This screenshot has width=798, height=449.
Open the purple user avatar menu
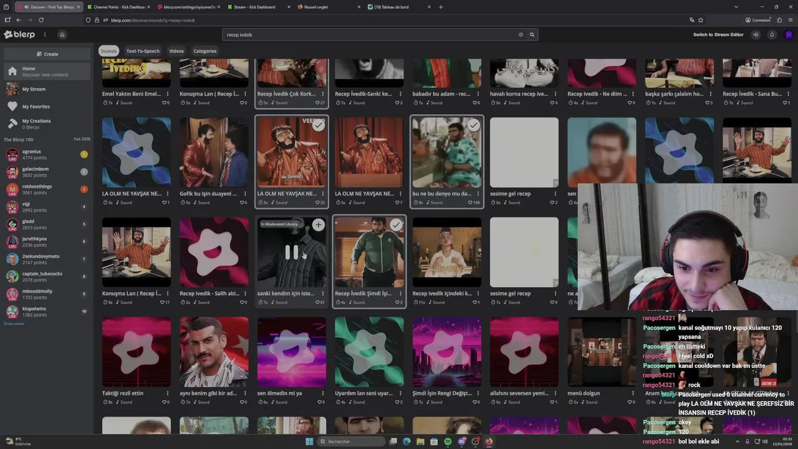pyautogui.click(x=788, y=35)
